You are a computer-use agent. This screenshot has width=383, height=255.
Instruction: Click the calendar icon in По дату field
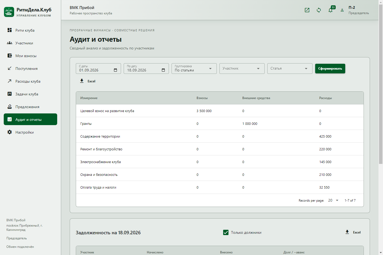[163, 70]
